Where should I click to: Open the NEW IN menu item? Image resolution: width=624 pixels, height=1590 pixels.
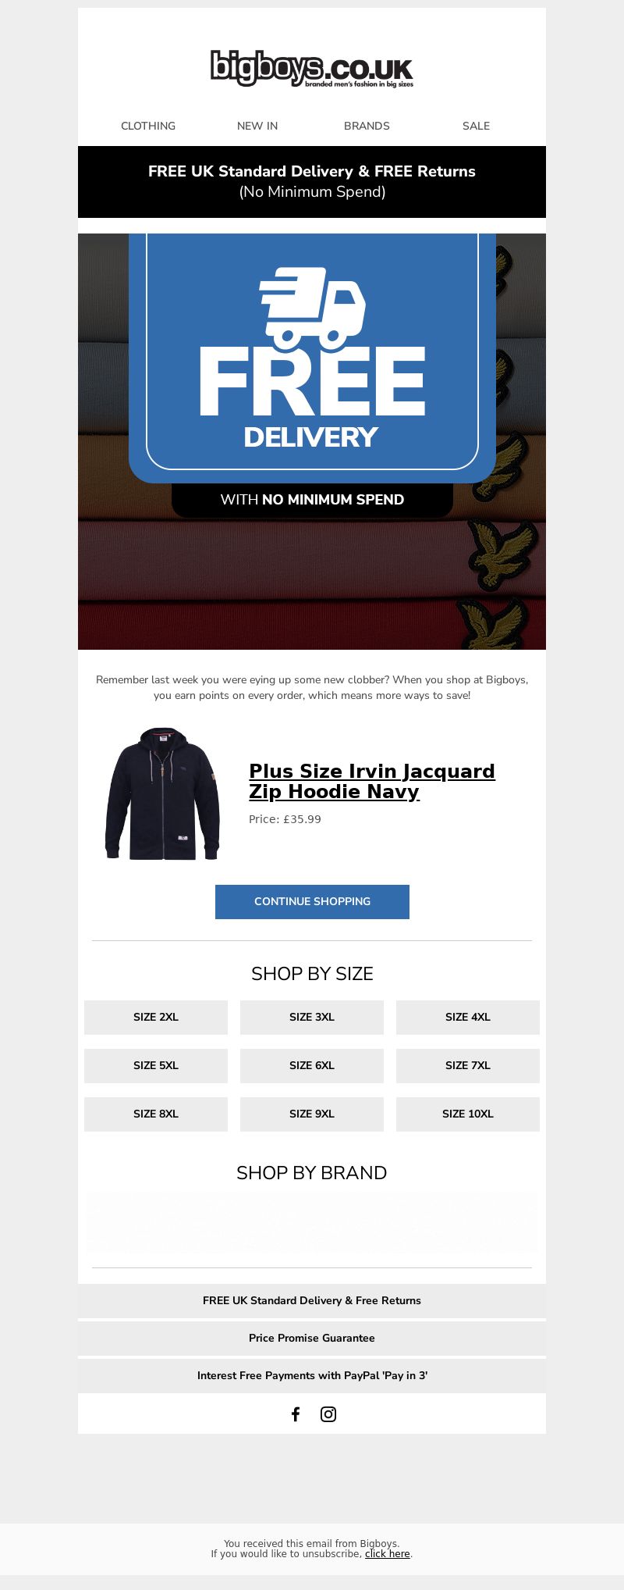(257, 126)
